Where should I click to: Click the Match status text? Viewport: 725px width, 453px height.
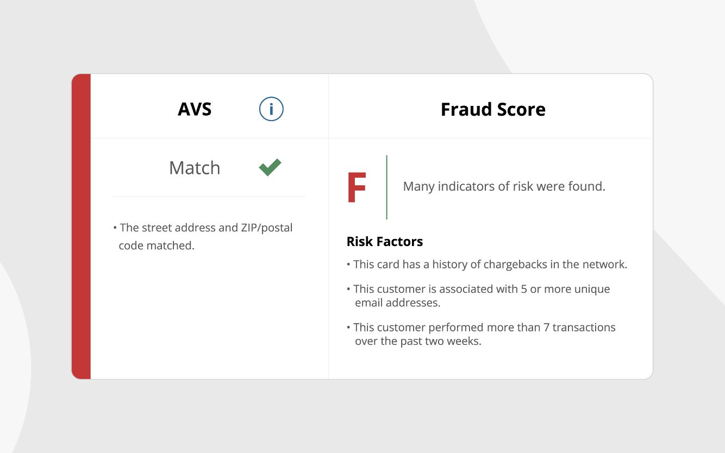(x=195, y=168)
